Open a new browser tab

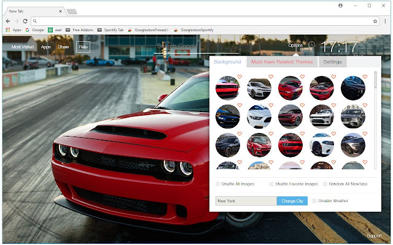(x=72, y=12)
